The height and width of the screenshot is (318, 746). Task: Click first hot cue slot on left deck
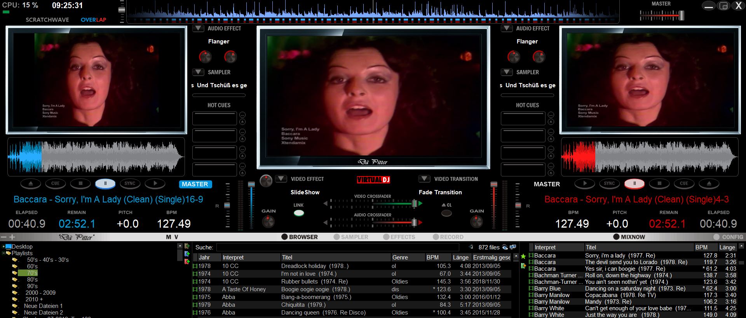[214, 118]
